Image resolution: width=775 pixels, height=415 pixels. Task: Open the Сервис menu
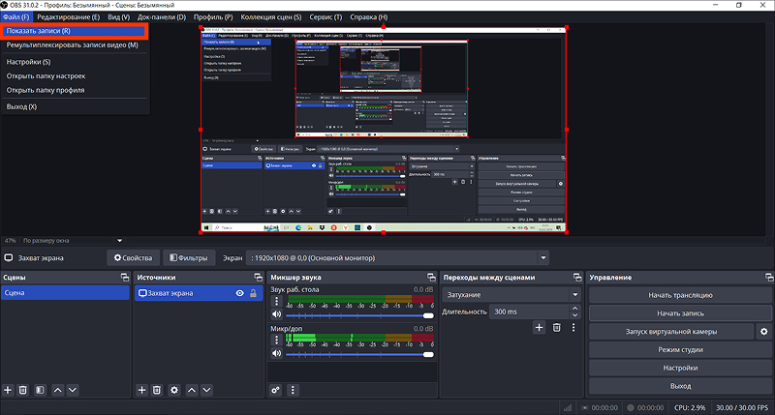coord(325,16)
